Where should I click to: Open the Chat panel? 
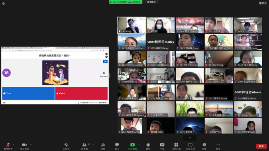117,146
